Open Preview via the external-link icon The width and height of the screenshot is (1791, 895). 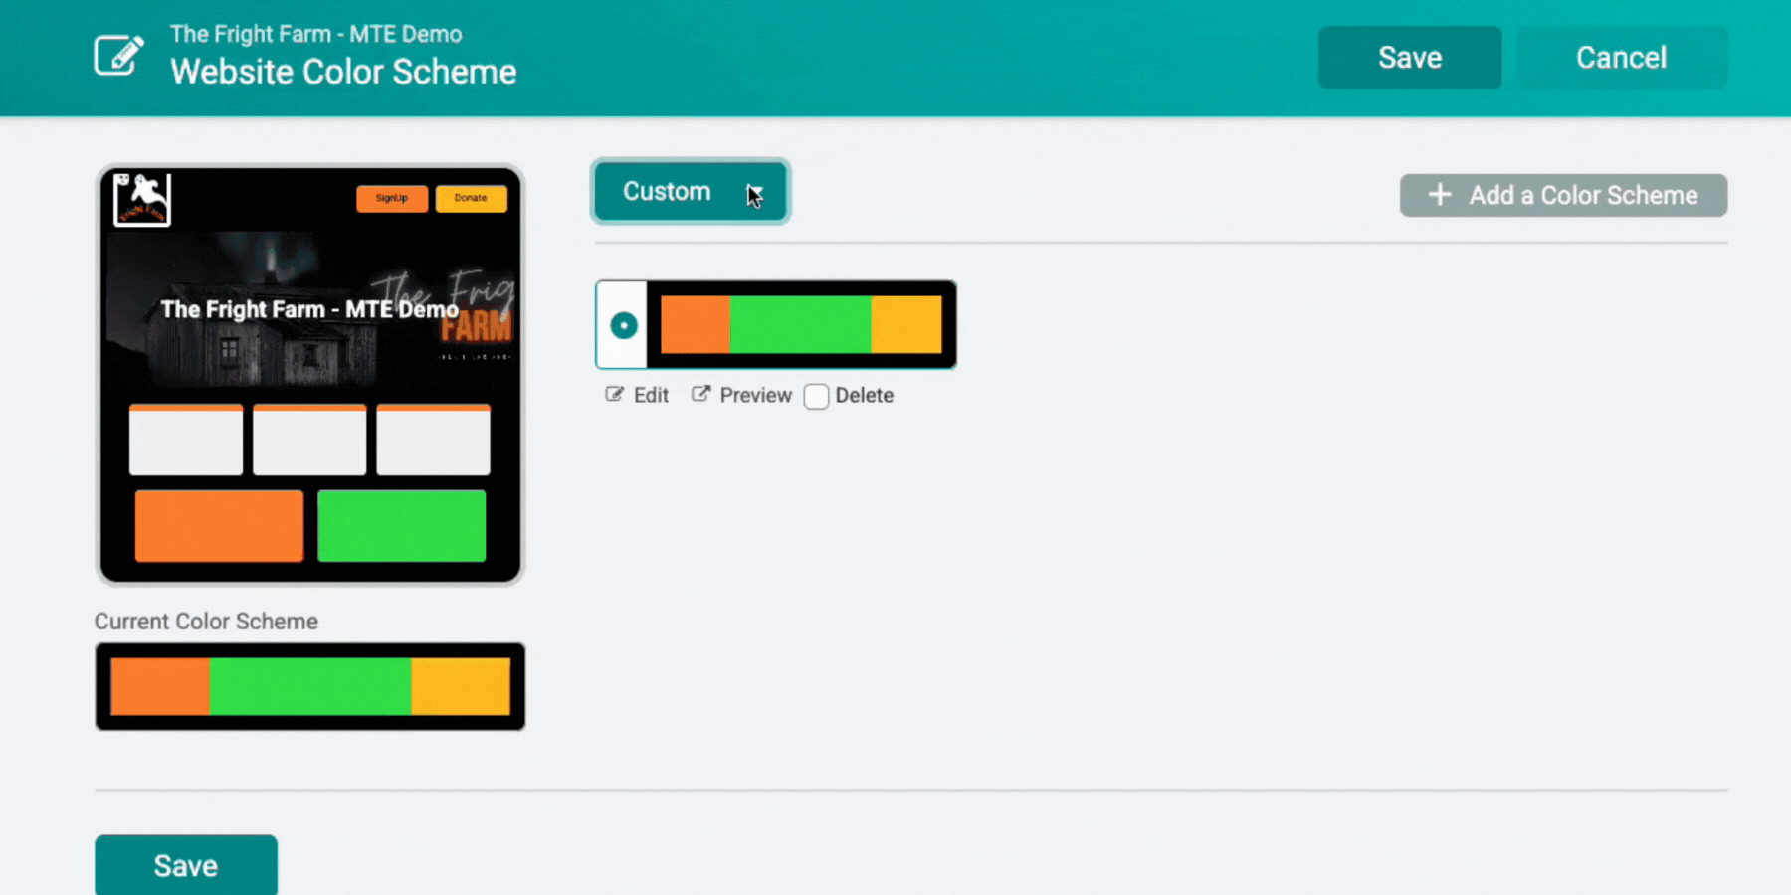coord(701,395)
